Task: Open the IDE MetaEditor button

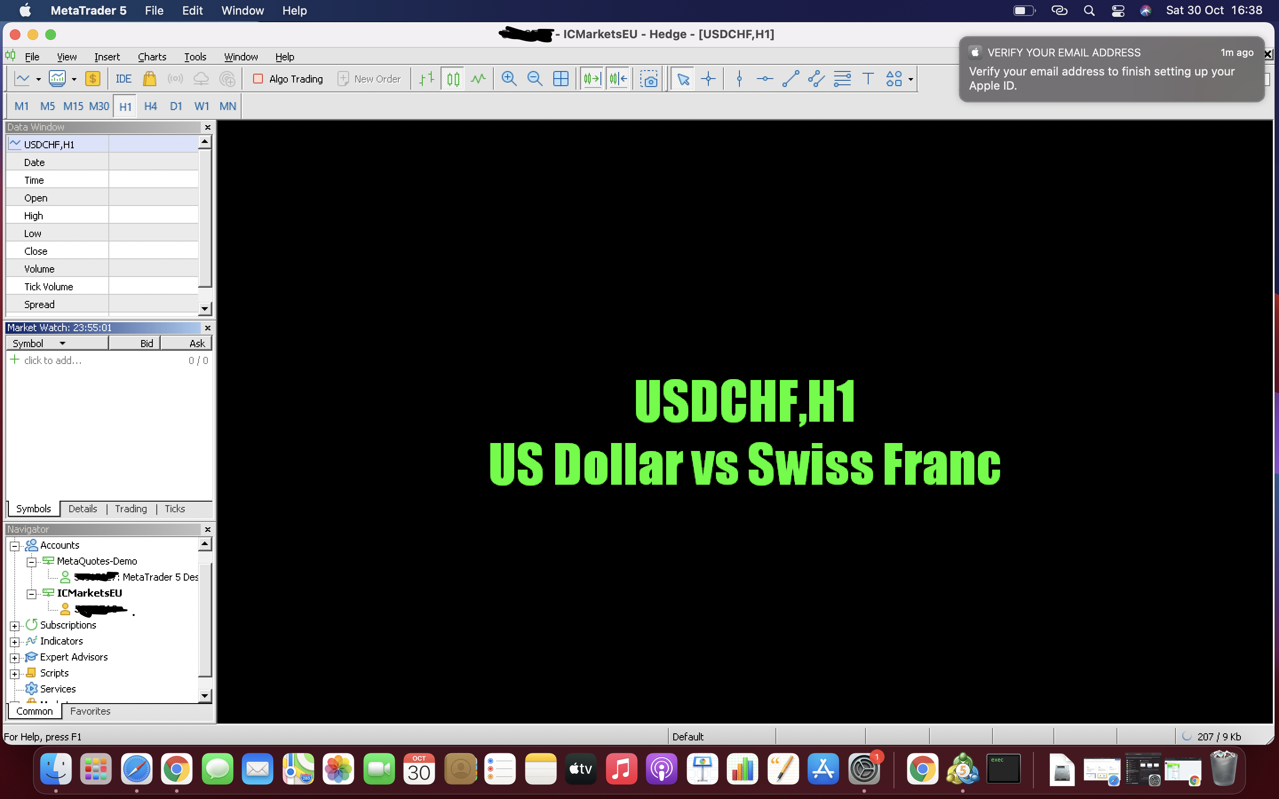Action: click(123, 79)
